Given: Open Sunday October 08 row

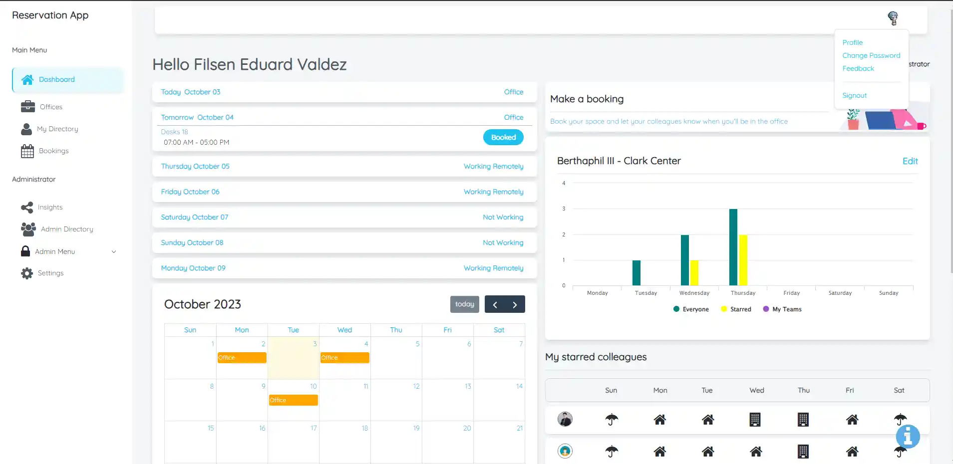Looking at the screenshot, I should [344, 242].
